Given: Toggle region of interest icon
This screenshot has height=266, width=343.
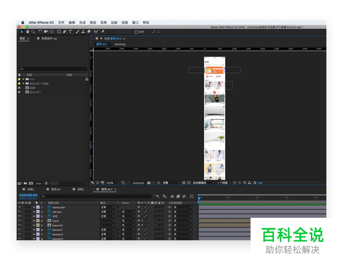Looking at the screenshot, I should (x=184, y=183).
